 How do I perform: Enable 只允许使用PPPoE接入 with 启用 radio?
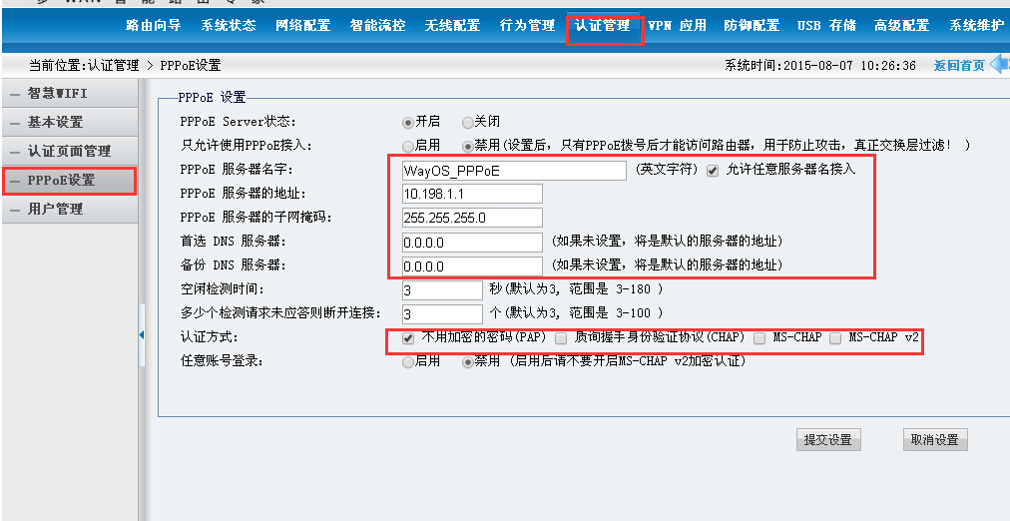[408, 146]
